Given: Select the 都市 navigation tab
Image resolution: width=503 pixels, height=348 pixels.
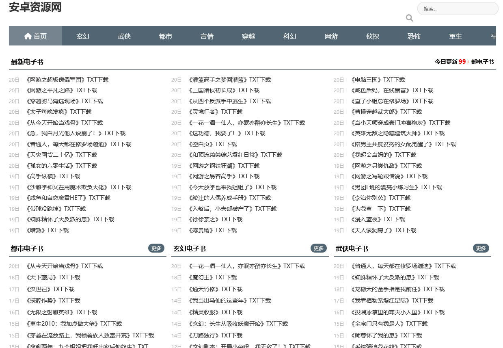Looking at the screenshot, I should (166, 36).
